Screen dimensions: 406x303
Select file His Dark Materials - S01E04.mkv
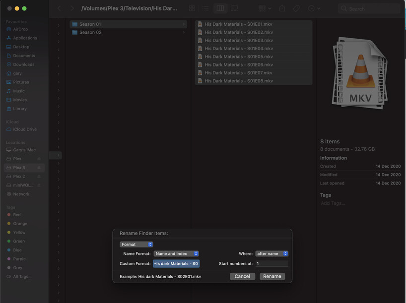click(253, 49)
